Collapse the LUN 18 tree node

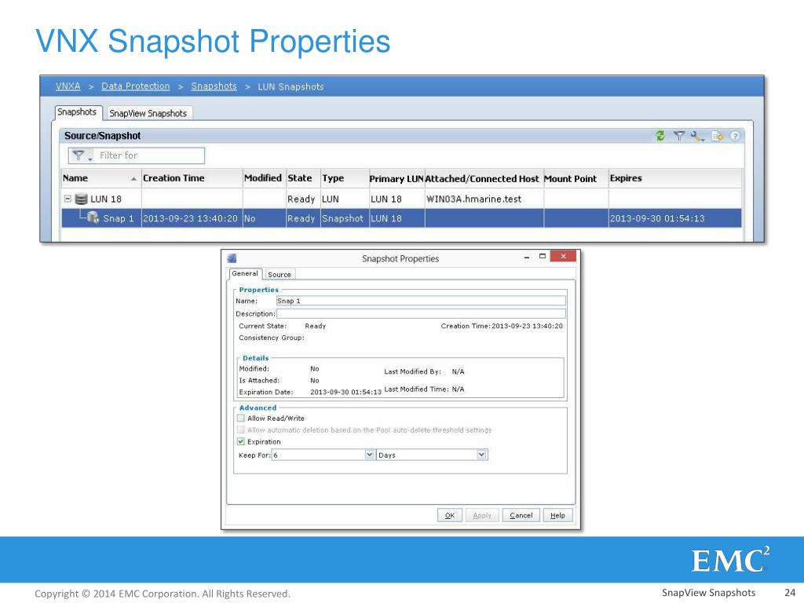[x=68, y=199]
